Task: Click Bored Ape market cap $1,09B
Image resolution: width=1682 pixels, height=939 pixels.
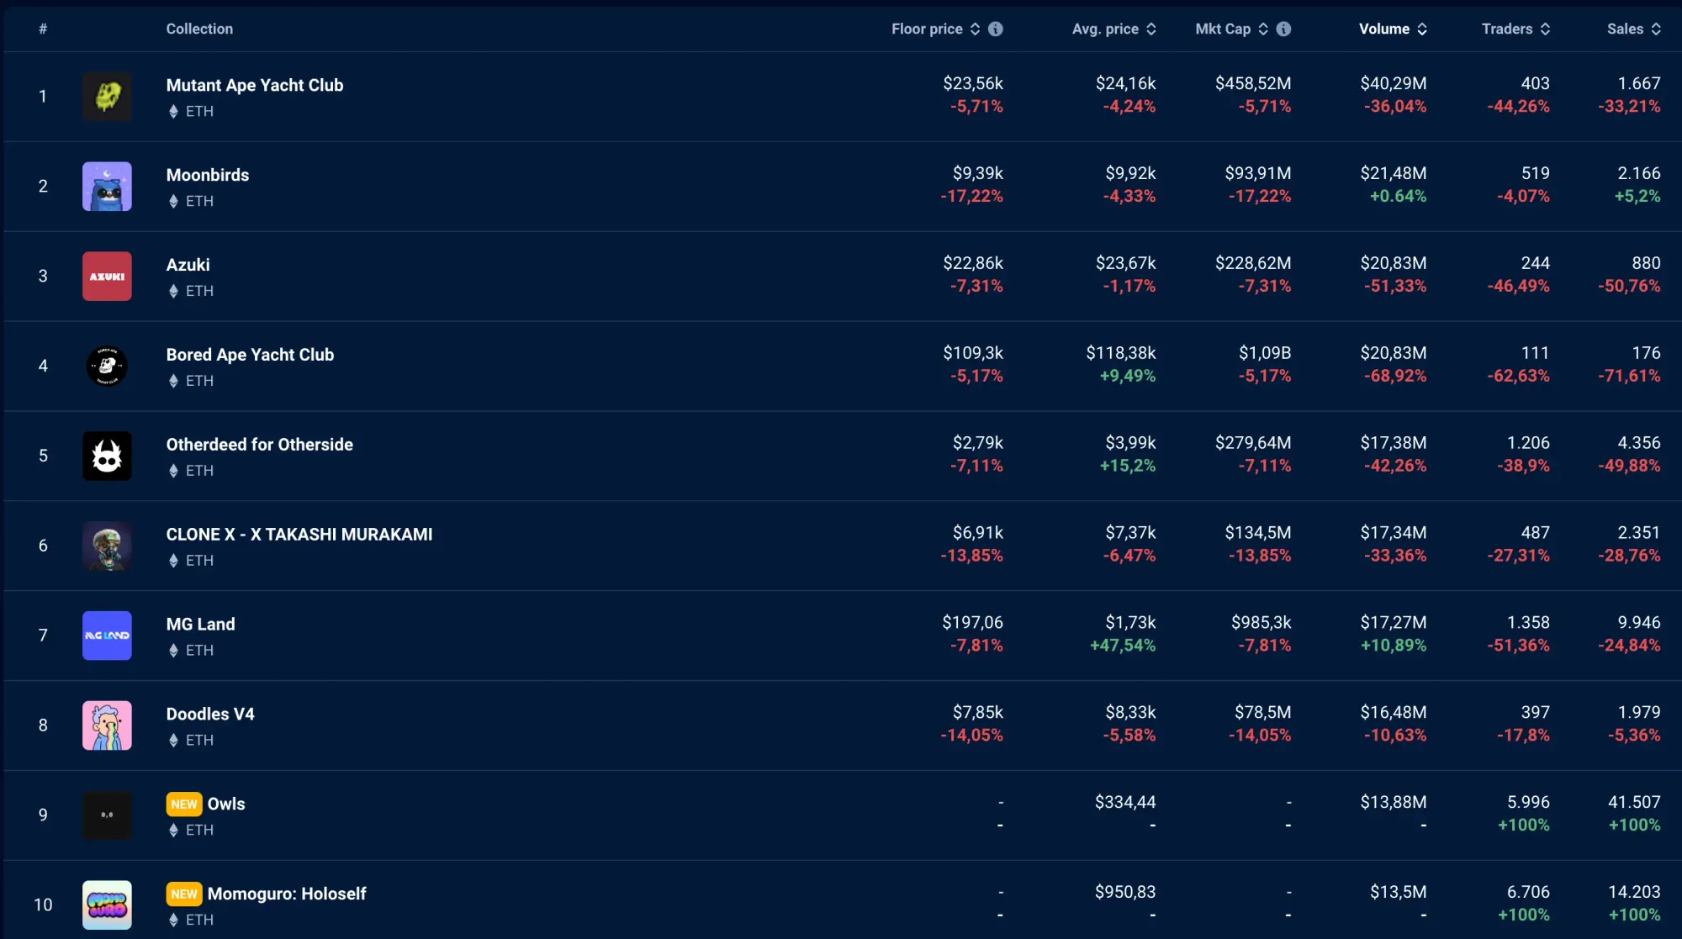Action: [x=1265, y=354]
